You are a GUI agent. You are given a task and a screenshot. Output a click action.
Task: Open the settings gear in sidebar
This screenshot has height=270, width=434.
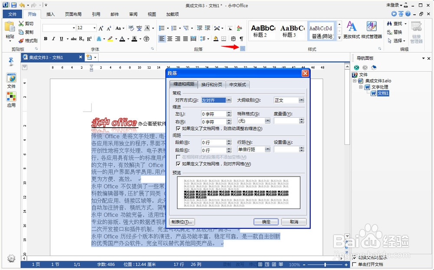tap(11, 258)
